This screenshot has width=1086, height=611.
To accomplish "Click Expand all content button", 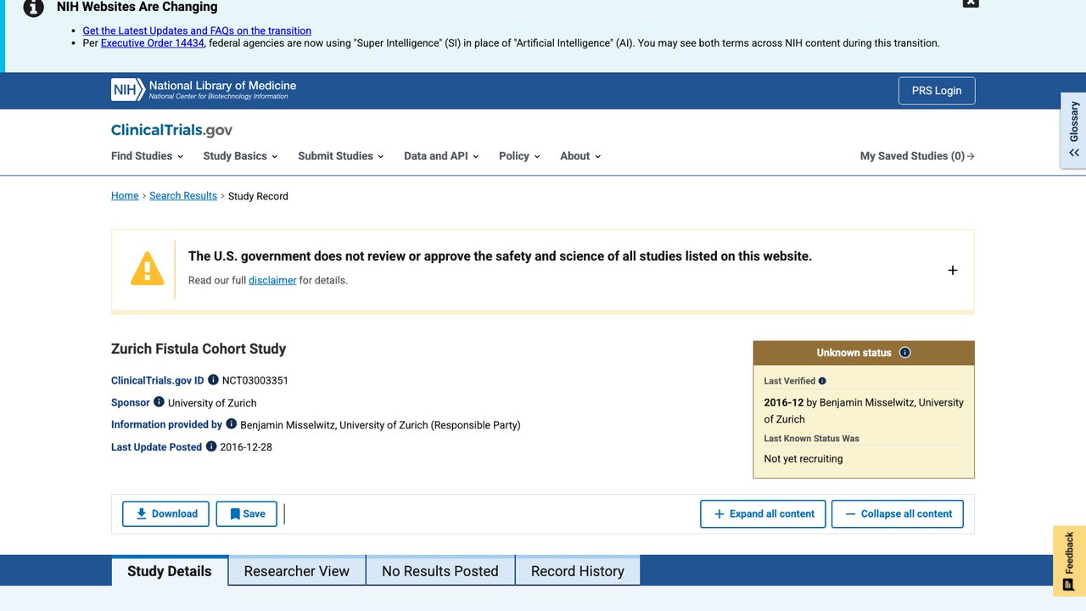I will pos(763,514).
